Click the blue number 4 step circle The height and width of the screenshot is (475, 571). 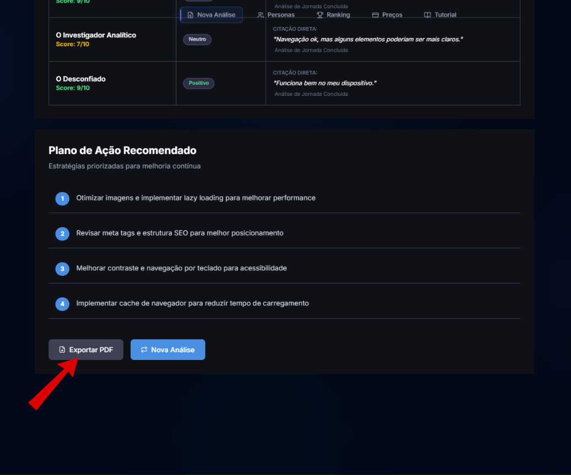[x=62, y=304]
